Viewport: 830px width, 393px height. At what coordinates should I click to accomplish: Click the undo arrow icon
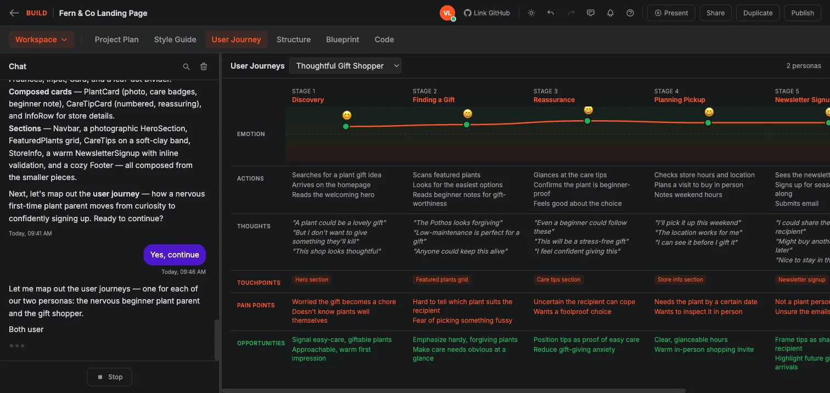pos(551,13)
